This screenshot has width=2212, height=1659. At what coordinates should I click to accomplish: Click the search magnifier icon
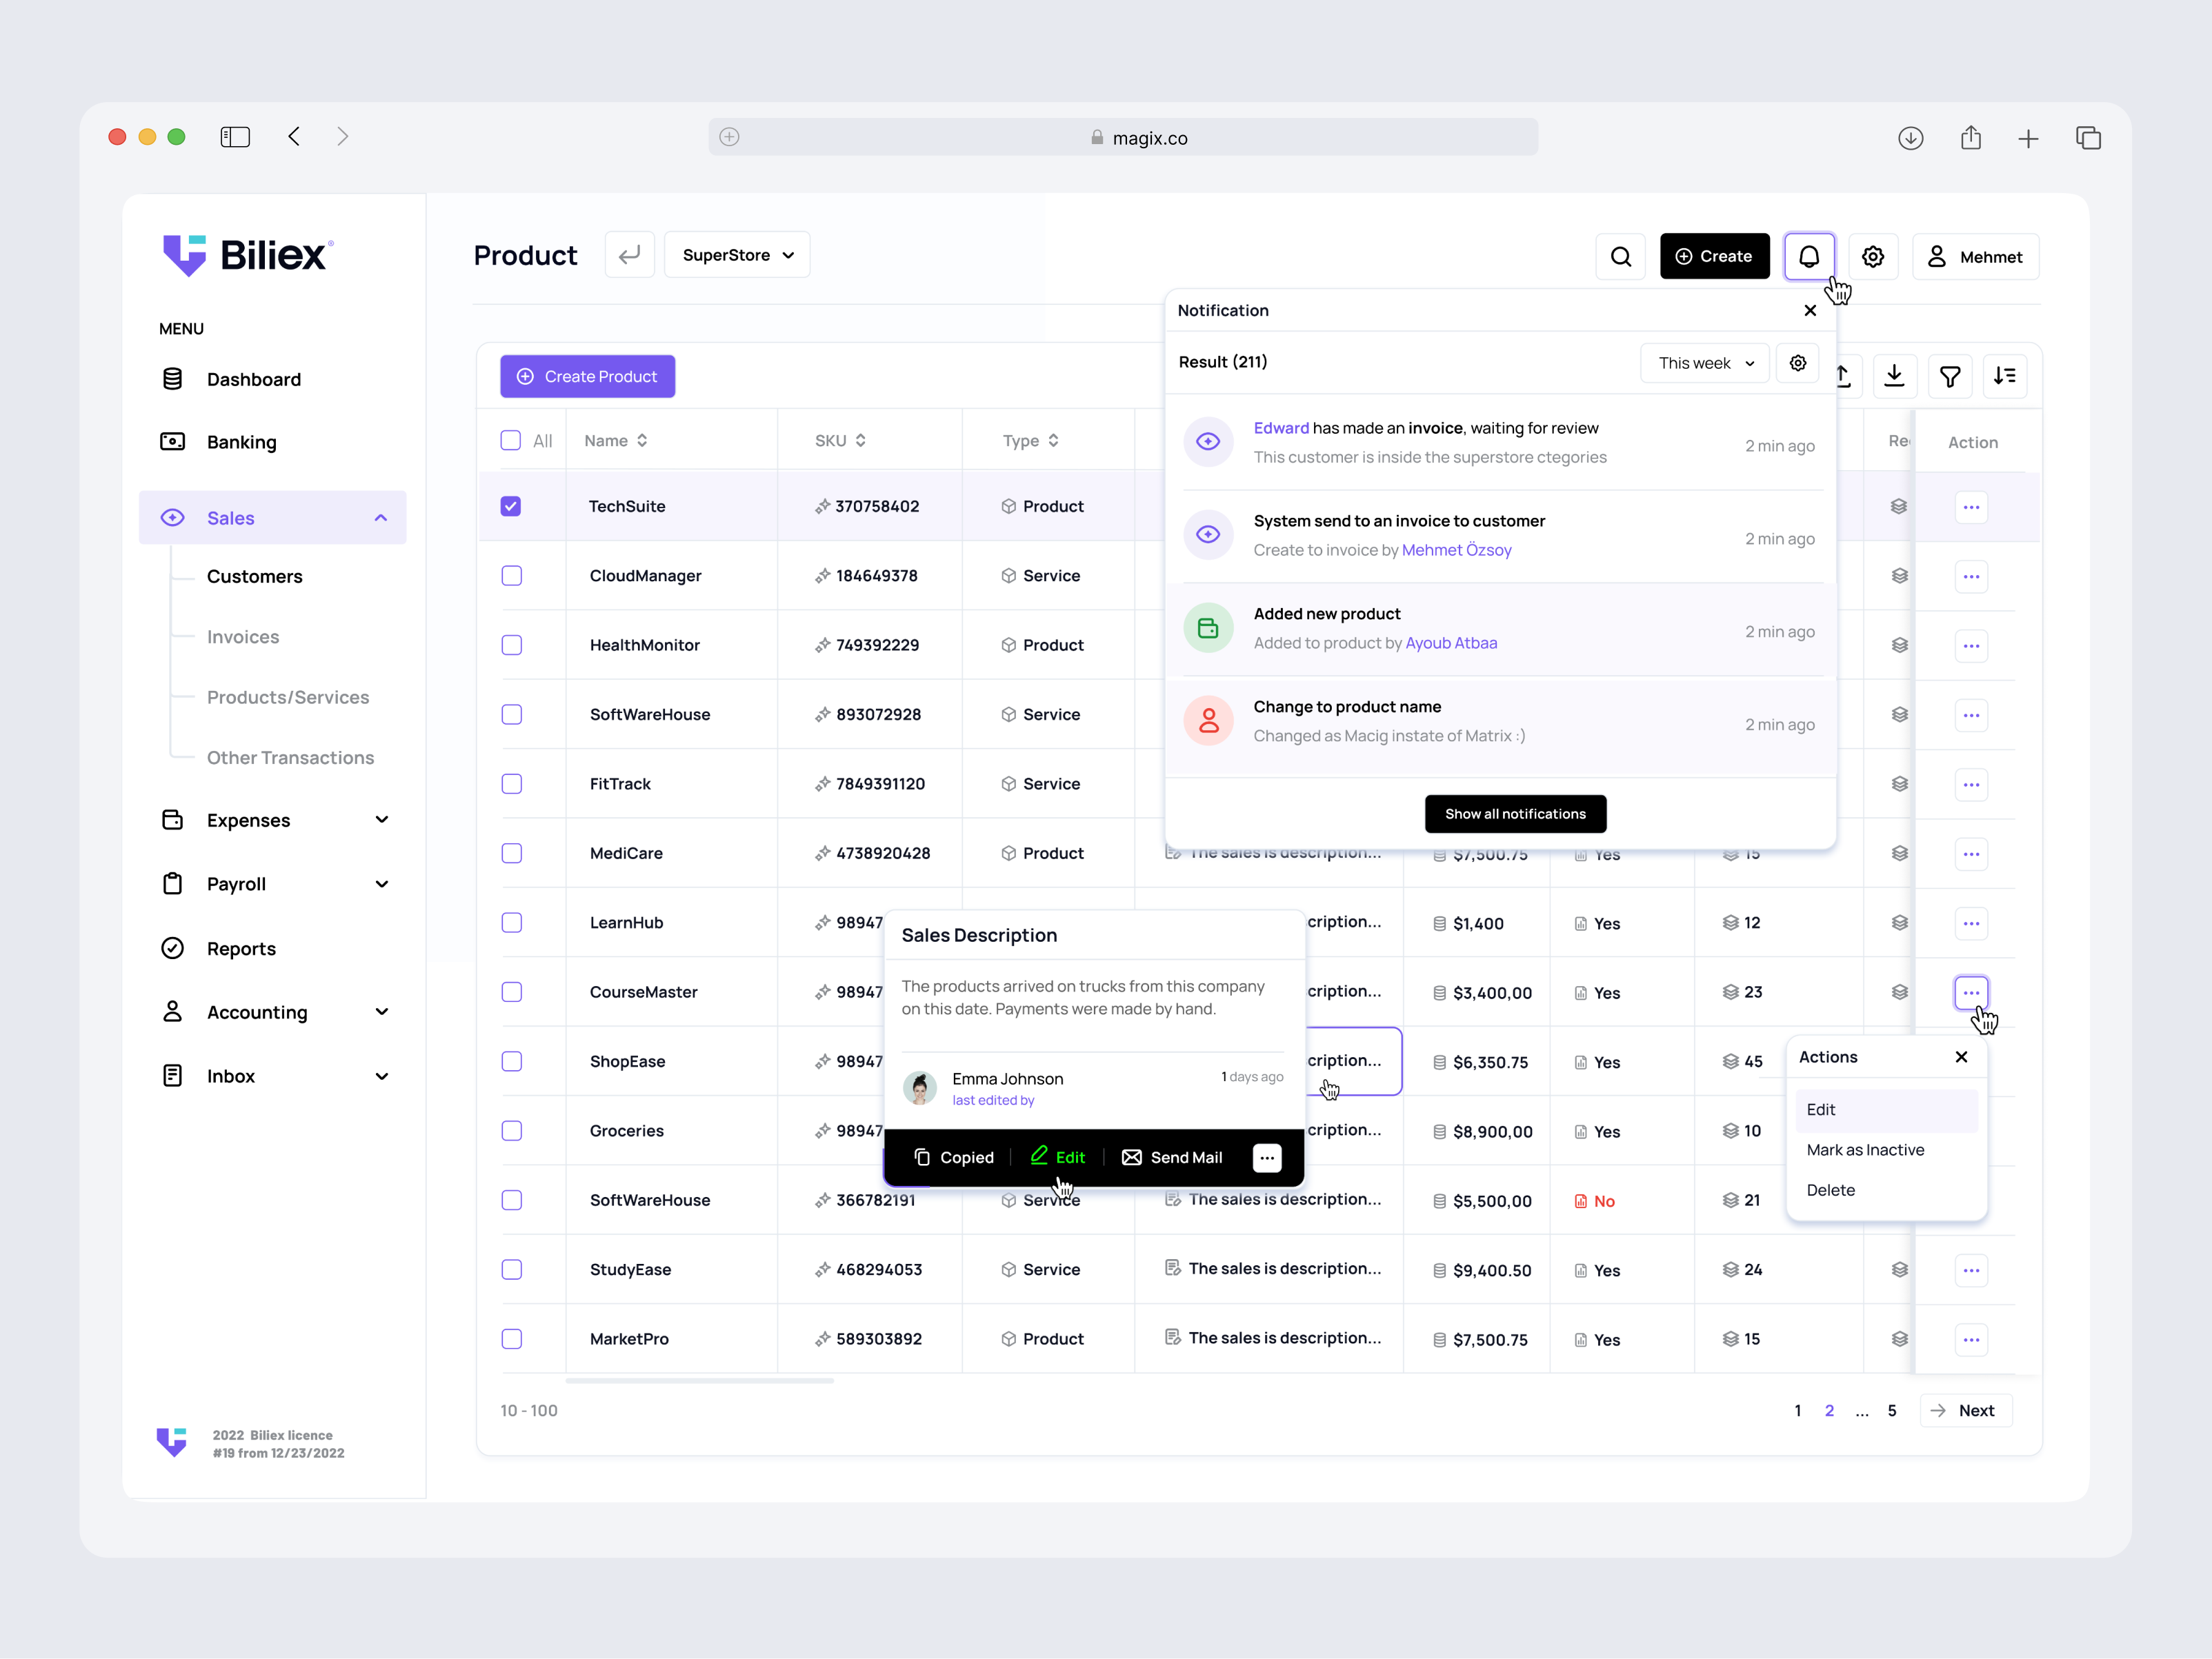(1621, 256)
